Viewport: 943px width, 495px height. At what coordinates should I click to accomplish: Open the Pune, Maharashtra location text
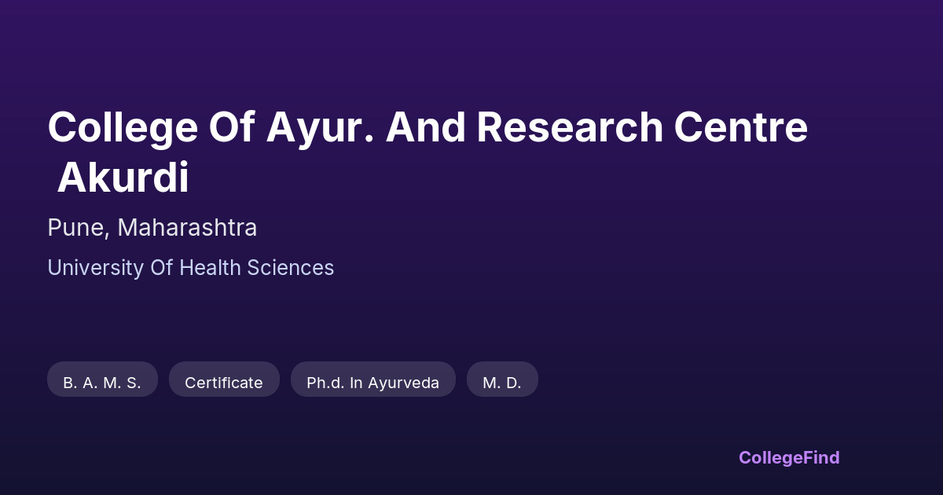point(152,228)
